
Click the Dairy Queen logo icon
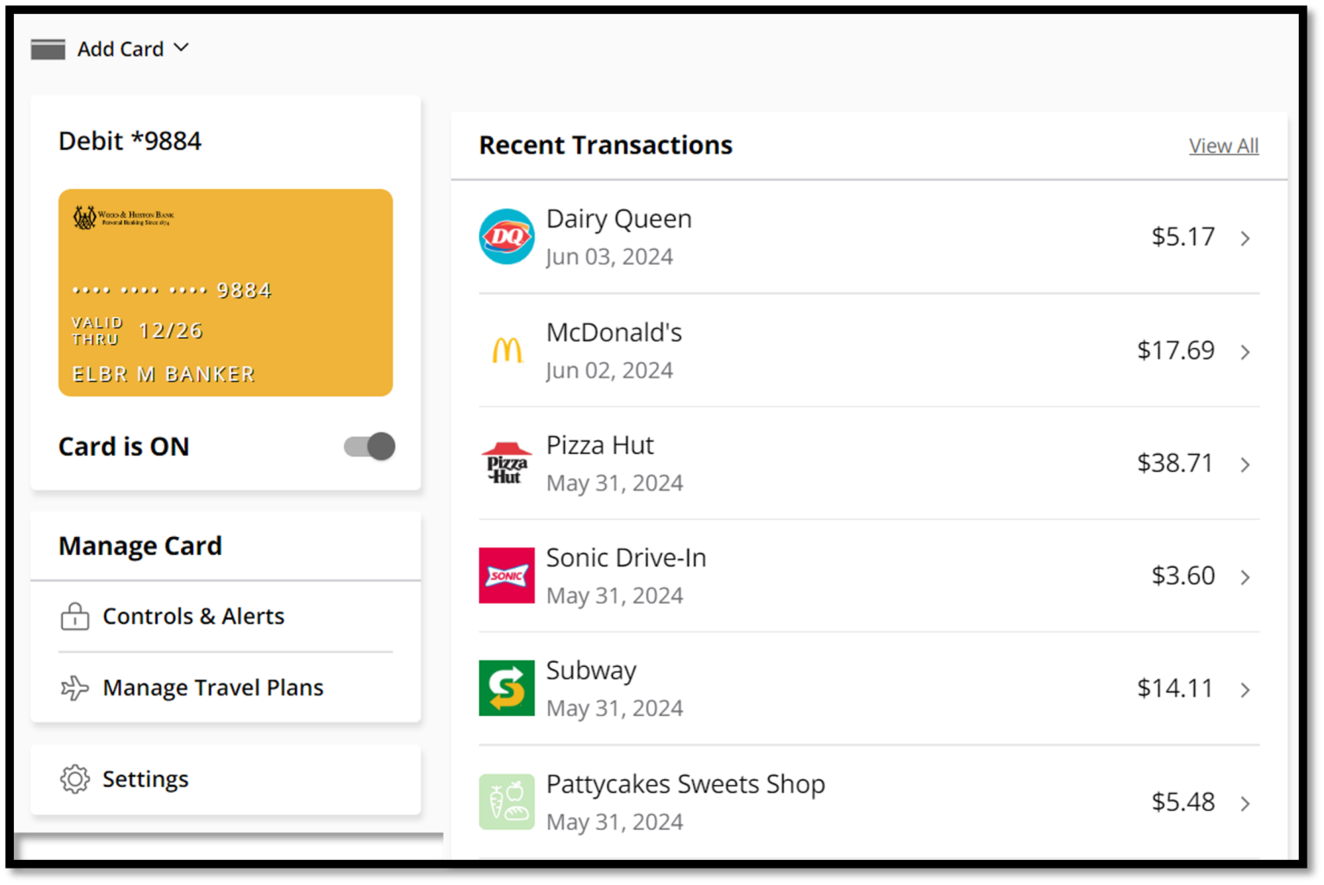(507, 236)
